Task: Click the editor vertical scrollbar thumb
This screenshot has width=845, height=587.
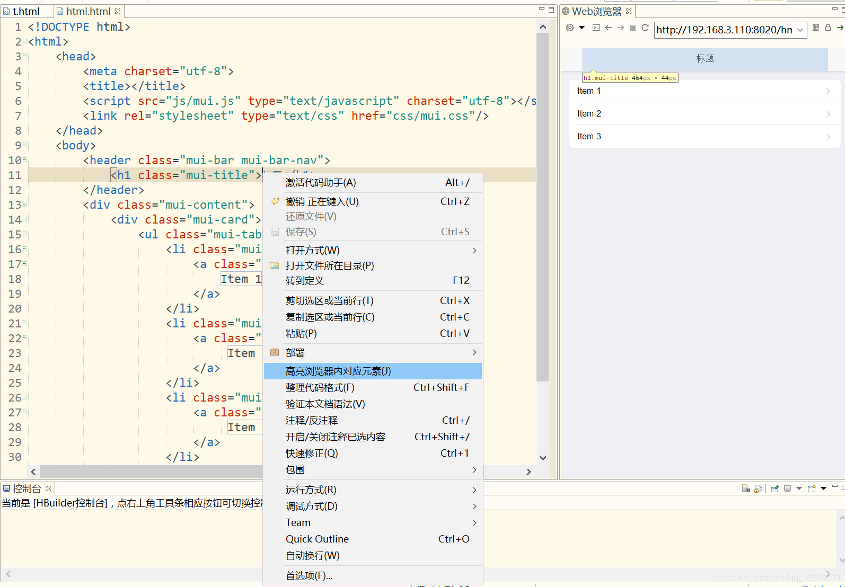Action: 543,207
